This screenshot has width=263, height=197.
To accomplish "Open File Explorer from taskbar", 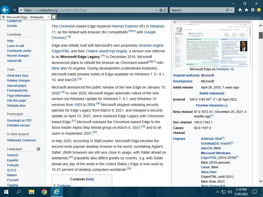I will 31,192.
